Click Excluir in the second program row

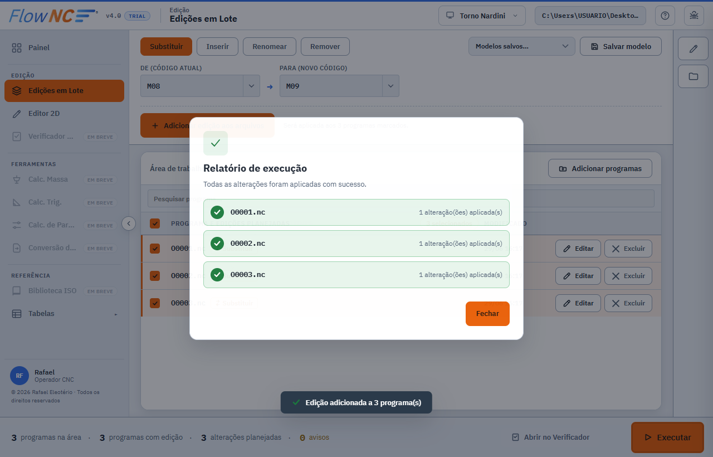628,276
